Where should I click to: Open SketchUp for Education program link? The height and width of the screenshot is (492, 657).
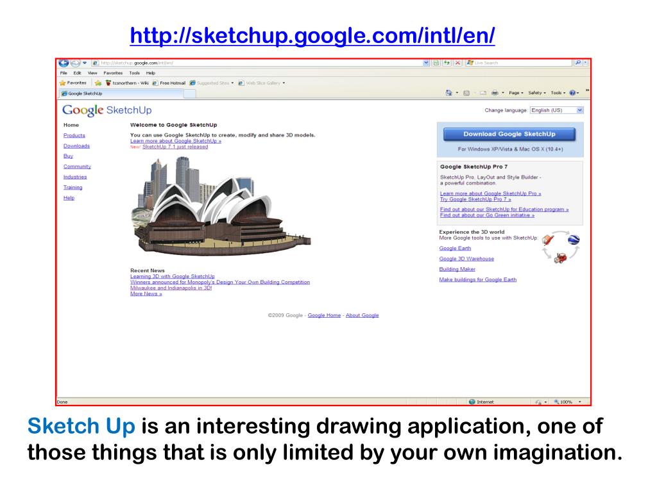point(504,209)
